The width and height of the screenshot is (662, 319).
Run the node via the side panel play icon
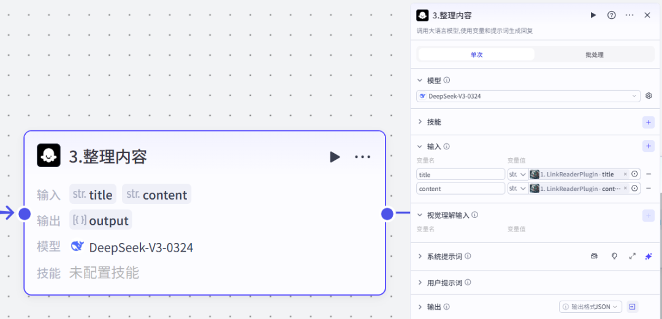[x=593, y=15]
